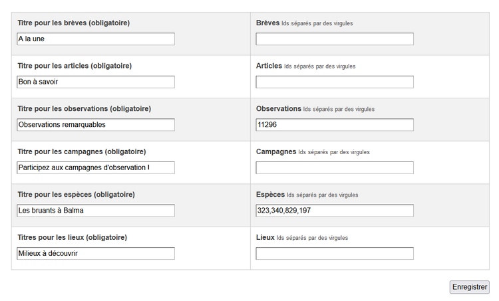499x301 pixels.
Task: Click the bold 'Espèces' label text
Action: pos(270,195)
